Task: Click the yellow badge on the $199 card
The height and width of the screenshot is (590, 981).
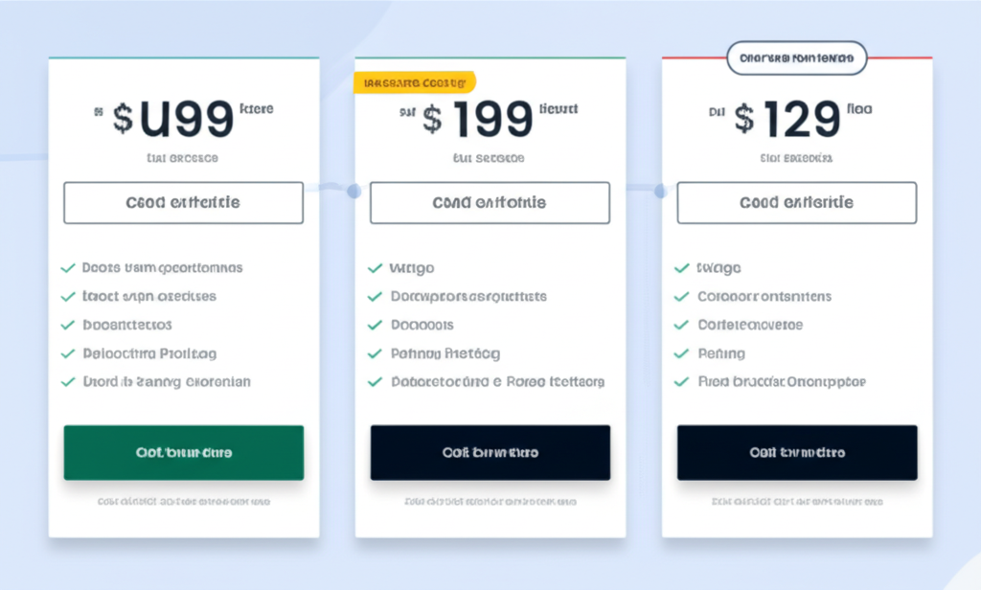Action: click(x=415, y=82)
